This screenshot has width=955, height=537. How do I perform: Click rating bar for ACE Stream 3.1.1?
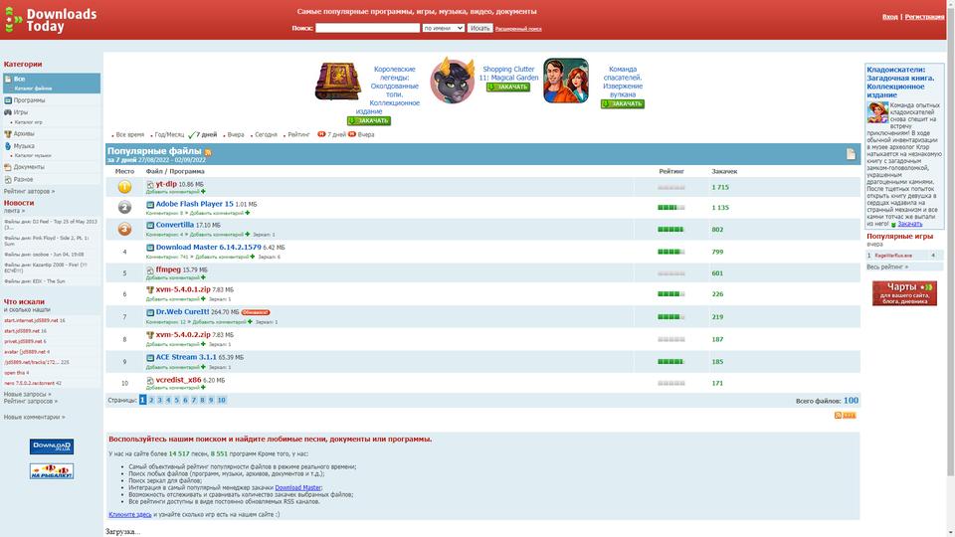[x=671, y=362]
